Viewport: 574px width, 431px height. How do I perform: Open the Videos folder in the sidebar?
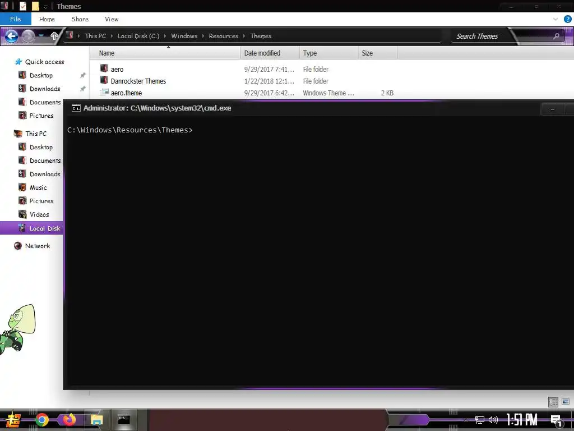[39, 214]
